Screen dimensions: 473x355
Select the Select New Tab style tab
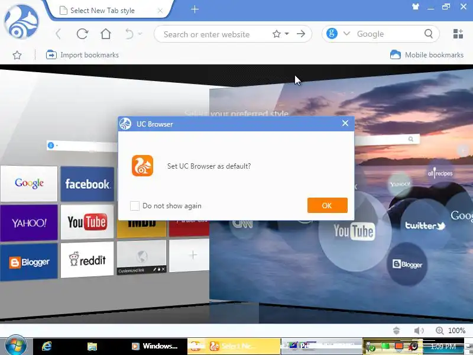[111, 11]
